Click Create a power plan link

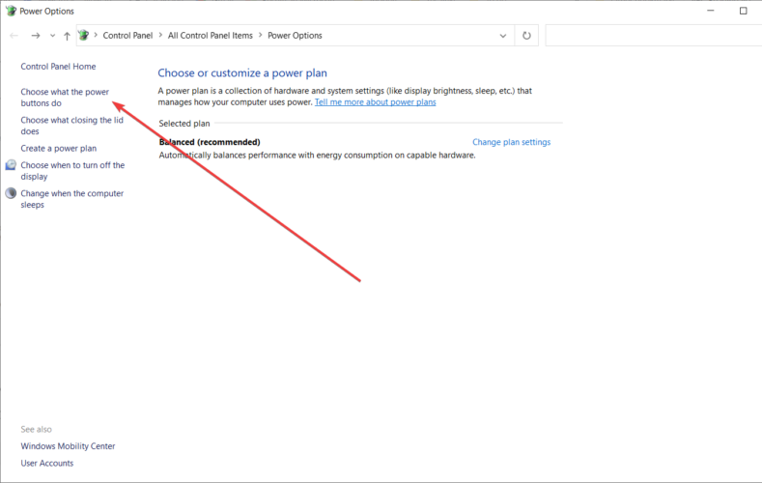click(58, 148)
